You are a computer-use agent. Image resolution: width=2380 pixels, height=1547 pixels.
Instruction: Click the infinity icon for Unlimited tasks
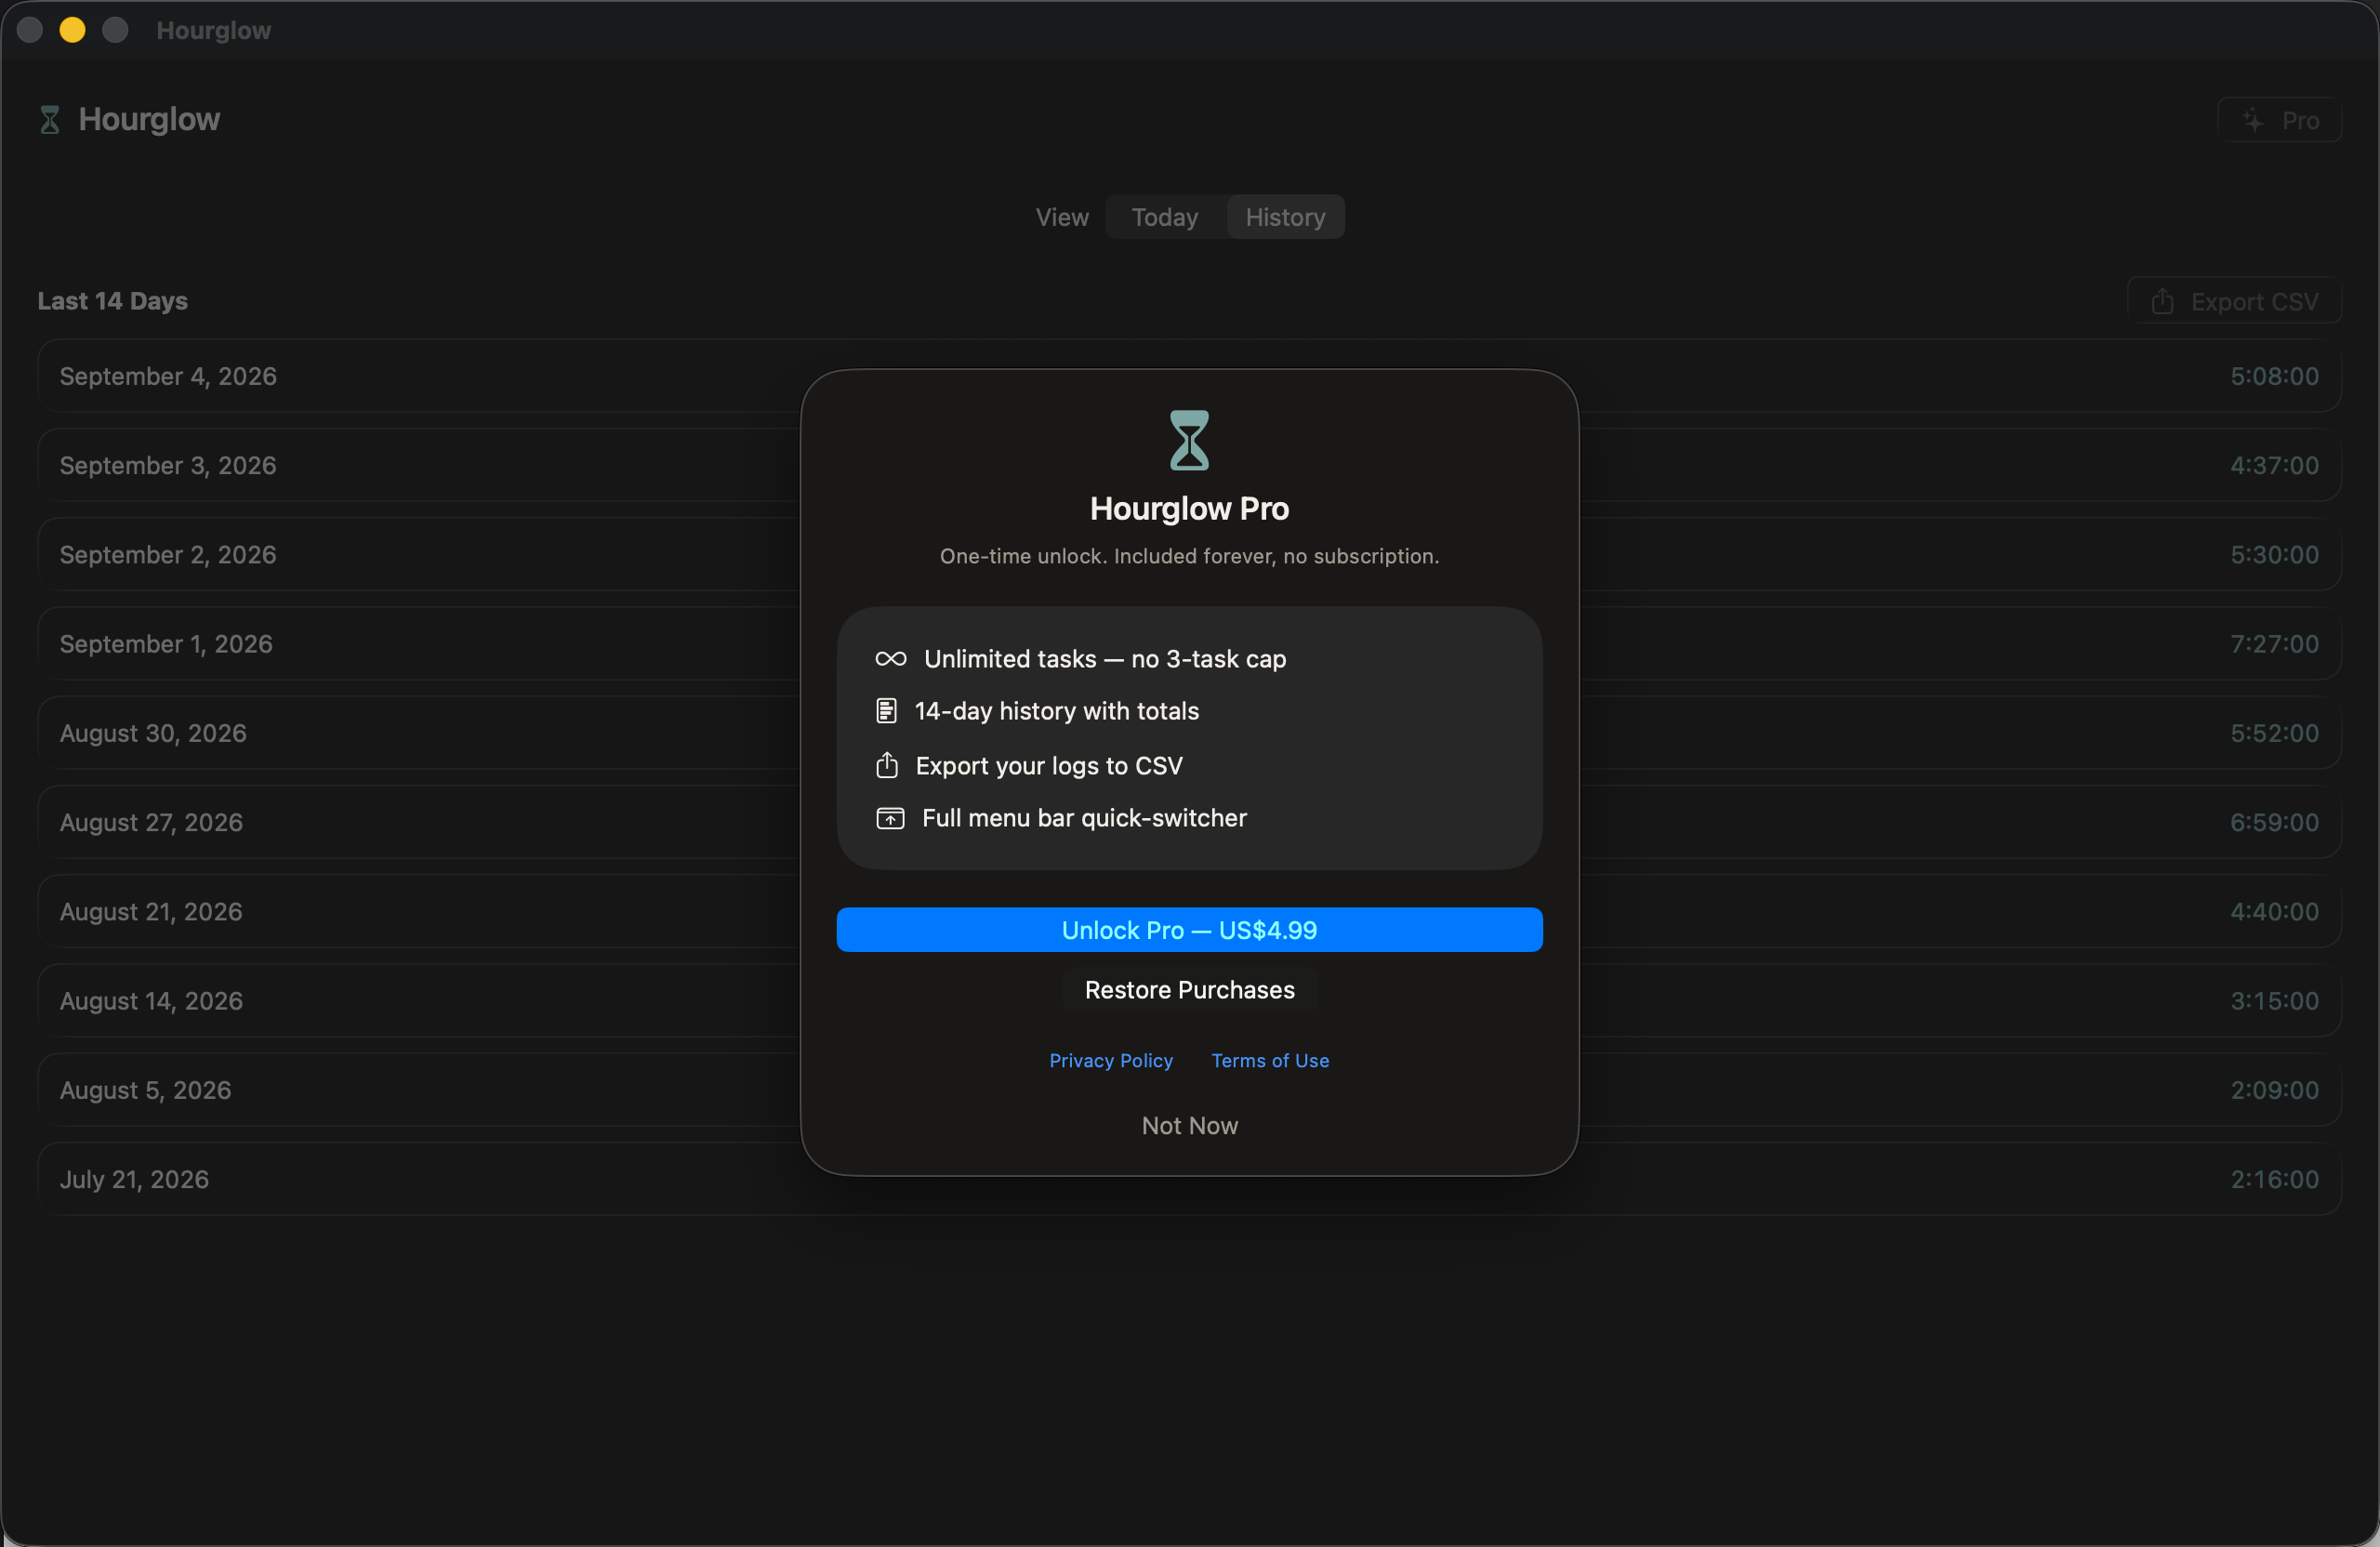tap(890, 659)
